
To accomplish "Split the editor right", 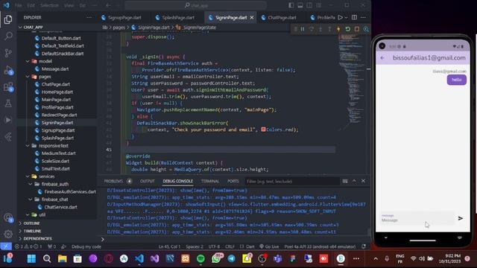I will [354, 18].
